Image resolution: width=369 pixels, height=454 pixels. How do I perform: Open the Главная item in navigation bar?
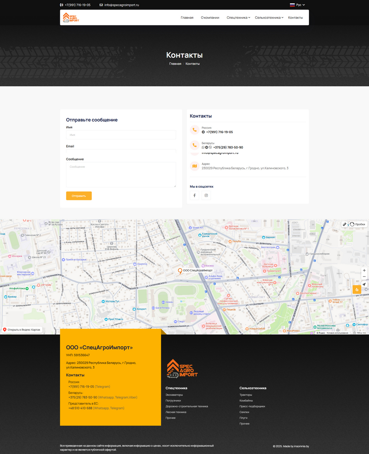187,17
